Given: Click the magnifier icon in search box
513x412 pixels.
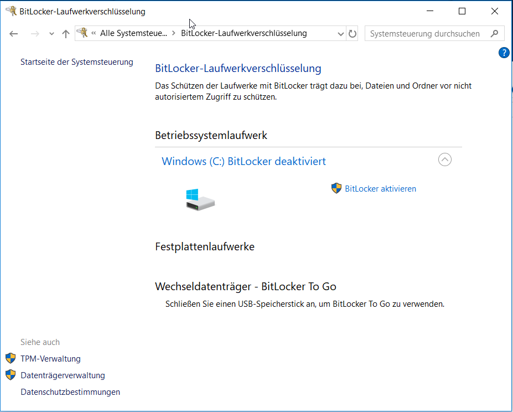Looking at the screenshot, I should (x=494, y=34).
